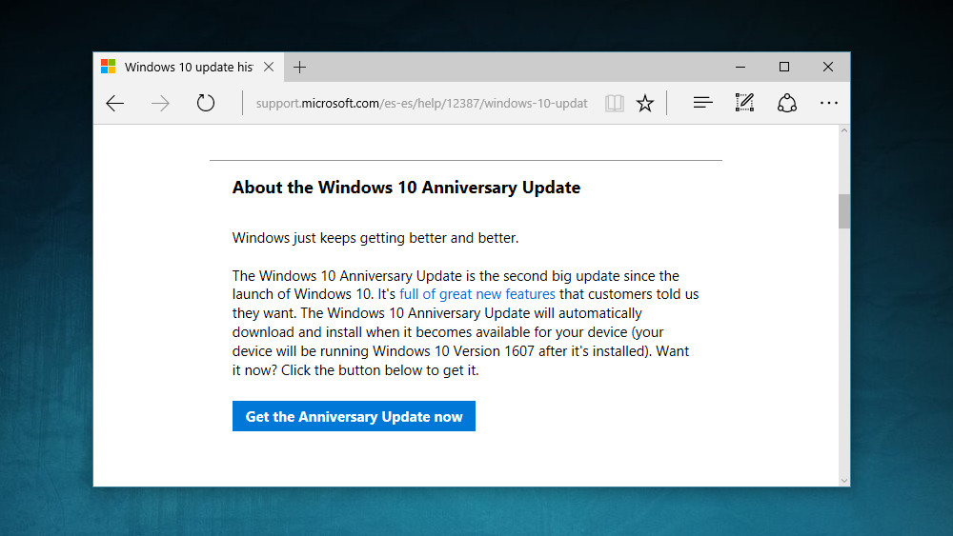Close the Windows 10 update history tab

click(x=269, y=67)
